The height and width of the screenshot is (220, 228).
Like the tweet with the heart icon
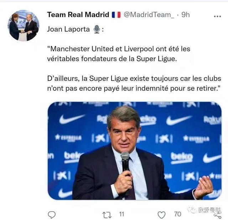point(162,214)
